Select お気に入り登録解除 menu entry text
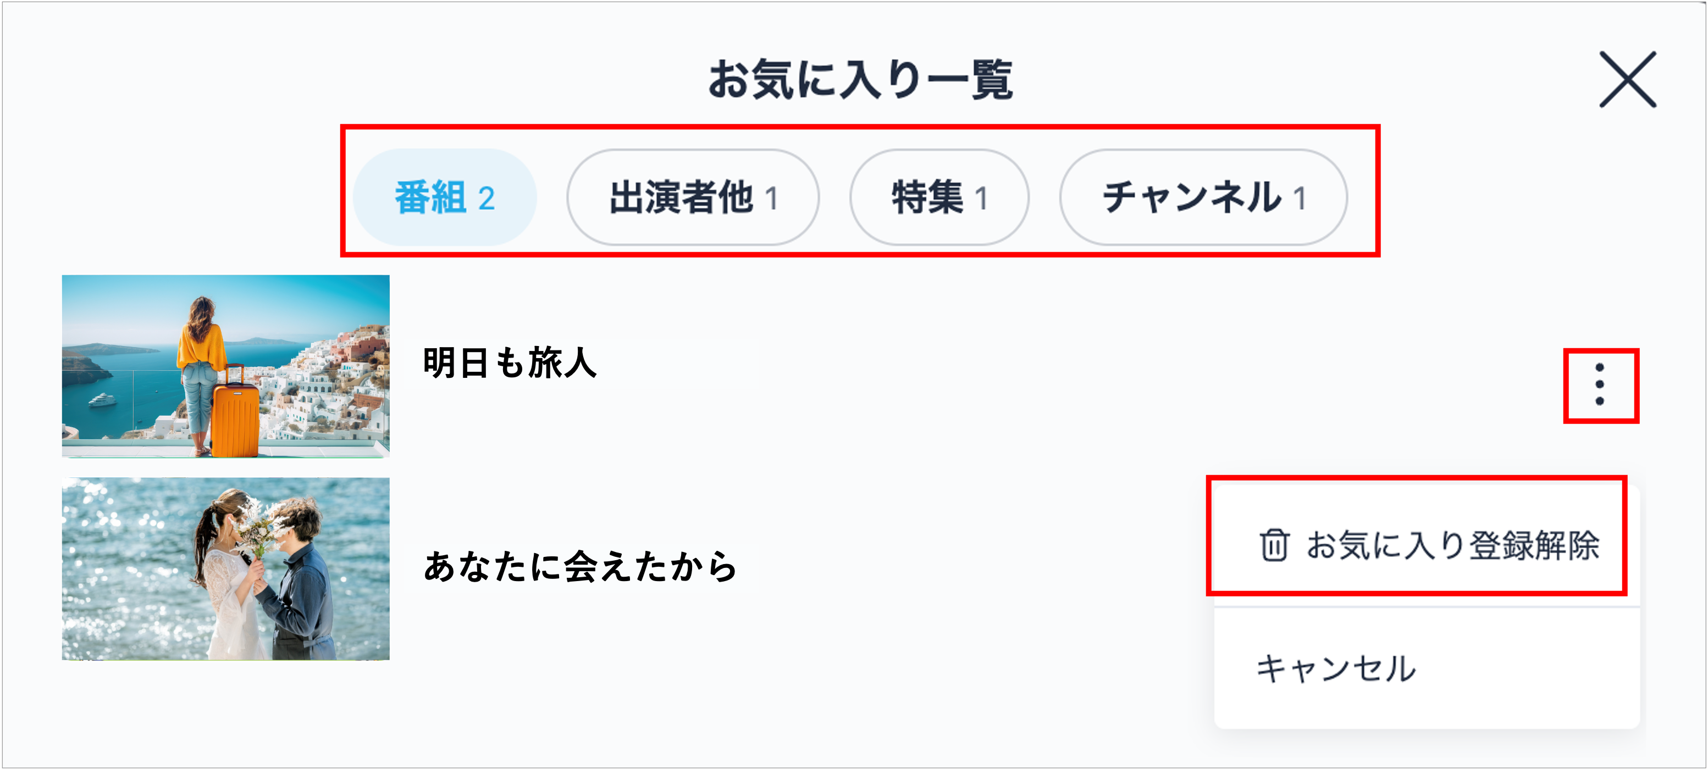 pos(1453,545)
